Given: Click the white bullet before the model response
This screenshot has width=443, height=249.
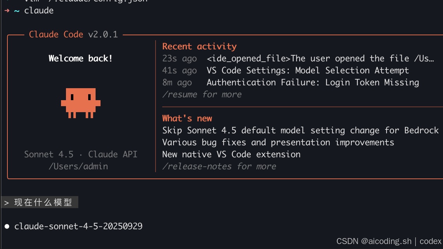Looking at the screenshot, I should tap(7, 226).
